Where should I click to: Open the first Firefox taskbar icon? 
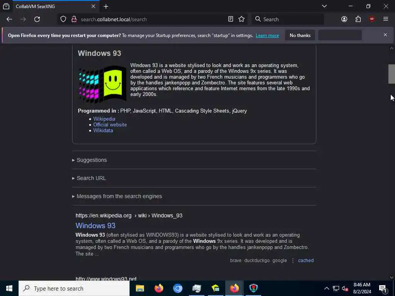[x=159, y=288]
